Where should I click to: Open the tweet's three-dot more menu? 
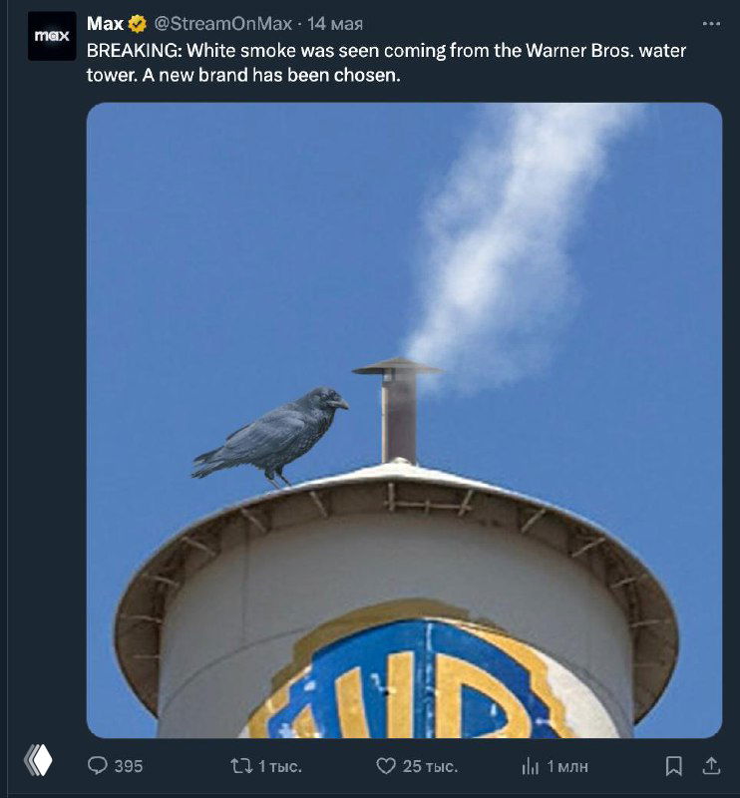tap(710, 23)
